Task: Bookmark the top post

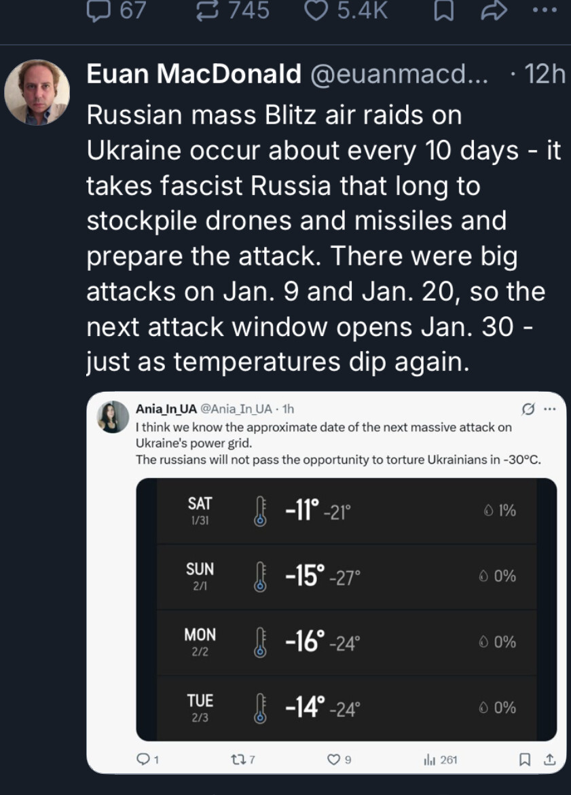Action: 443,12
